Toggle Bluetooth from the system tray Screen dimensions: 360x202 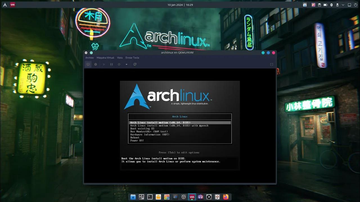point(332,5)
